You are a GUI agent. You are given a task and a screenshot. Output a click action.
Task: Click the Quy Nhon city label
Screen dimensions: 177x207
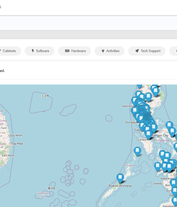point(16,135)
